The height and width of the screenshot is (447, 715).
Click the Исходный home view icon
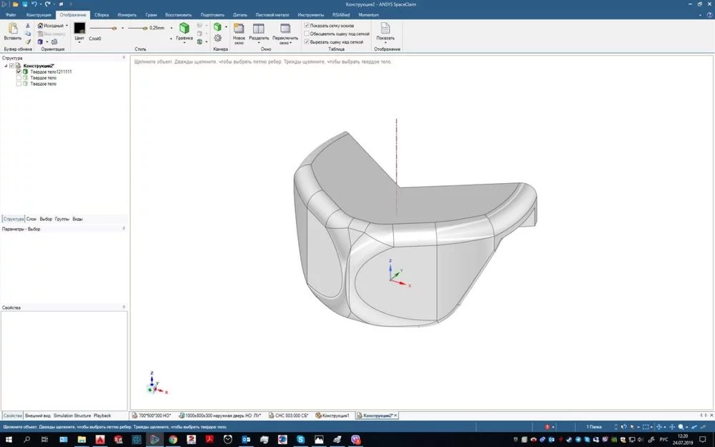[40, 26]
